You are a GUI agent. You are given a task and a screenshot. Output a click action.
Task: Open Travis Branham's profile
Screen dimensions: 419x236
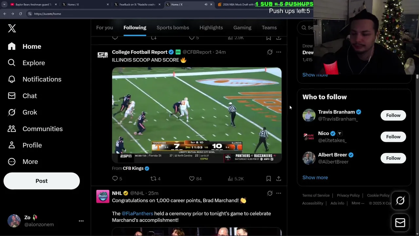click(x=337, y=112)
